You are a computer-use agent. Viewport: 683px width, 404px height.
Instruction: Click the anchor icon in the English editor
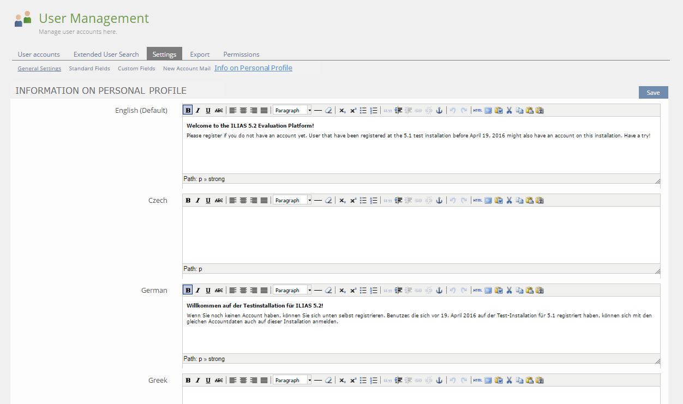[x=439, y=110]
